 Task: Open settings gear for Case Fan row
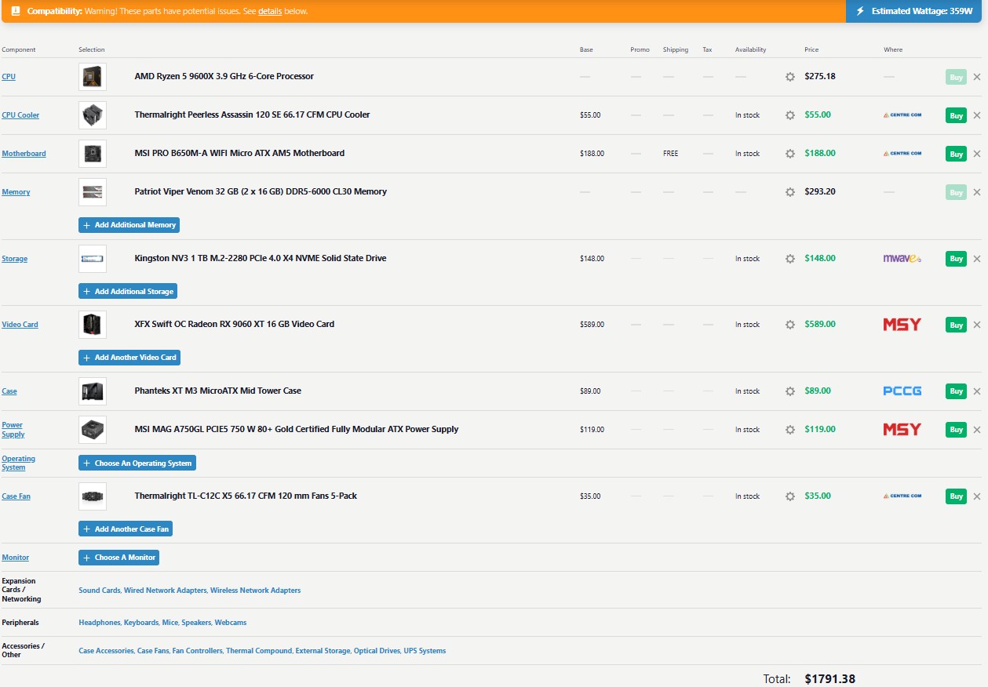(x=790, y=496)
